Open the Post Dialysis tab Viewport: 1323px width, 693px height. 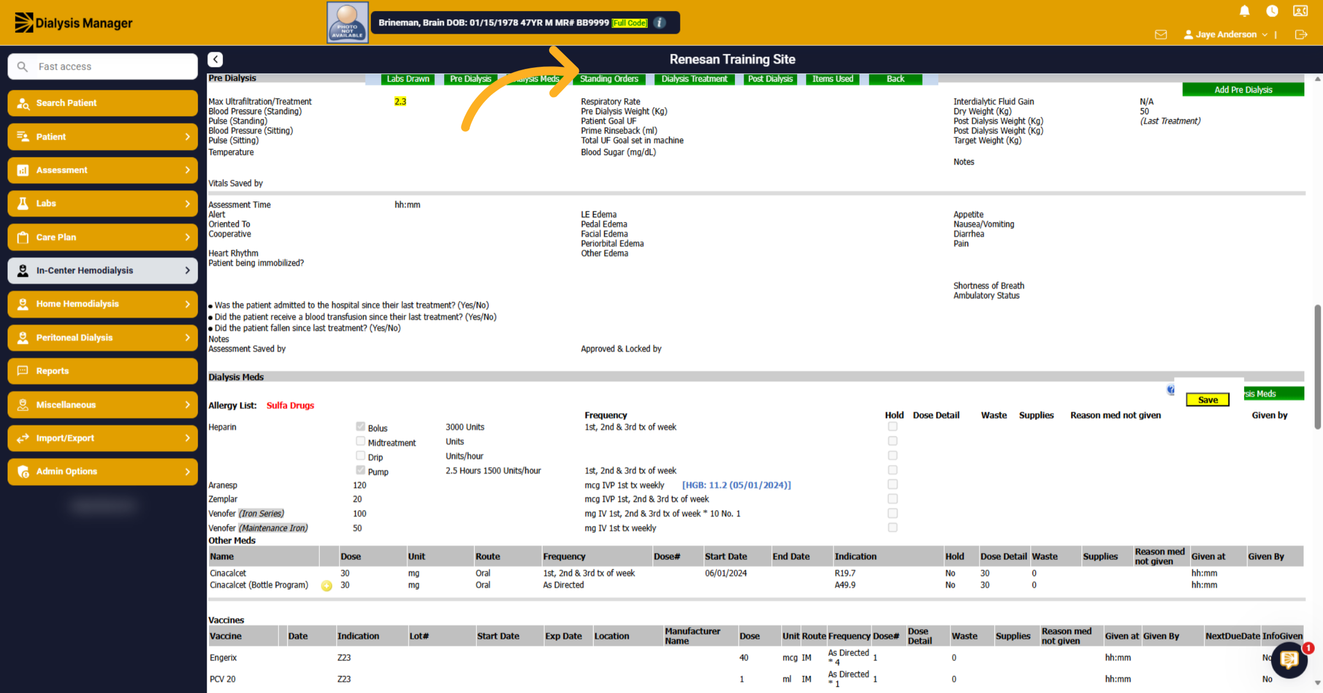tap(770, 79)
